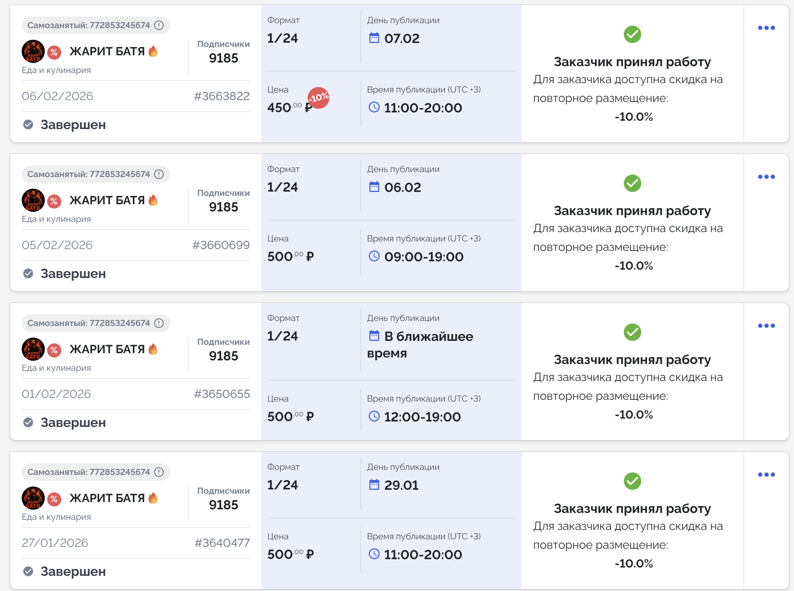The height and width of the screenshot is (591, 794).
Task: Expand options menu for order #3650655
Action: (766, 326)
